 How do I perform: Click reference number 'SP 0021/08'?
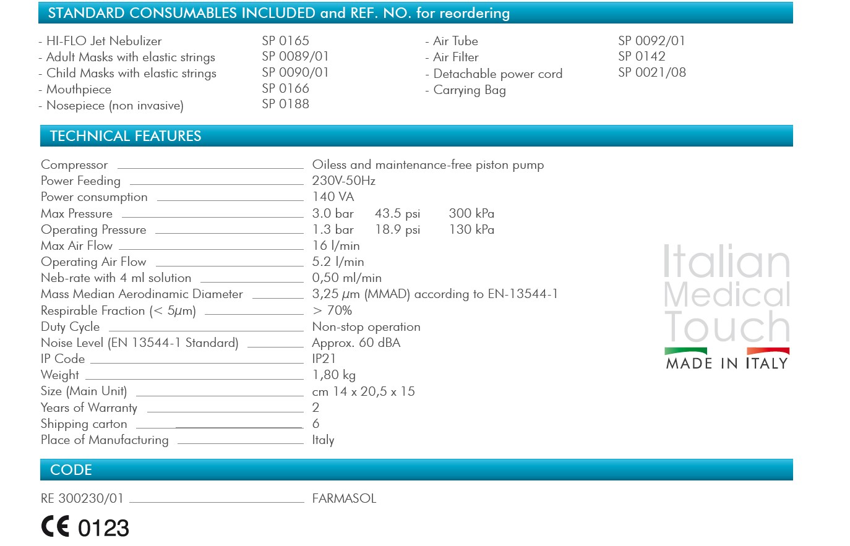pos(652,72)
